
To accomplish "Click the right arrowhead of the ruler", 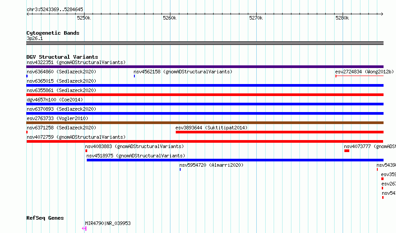I will pos(382,14).
